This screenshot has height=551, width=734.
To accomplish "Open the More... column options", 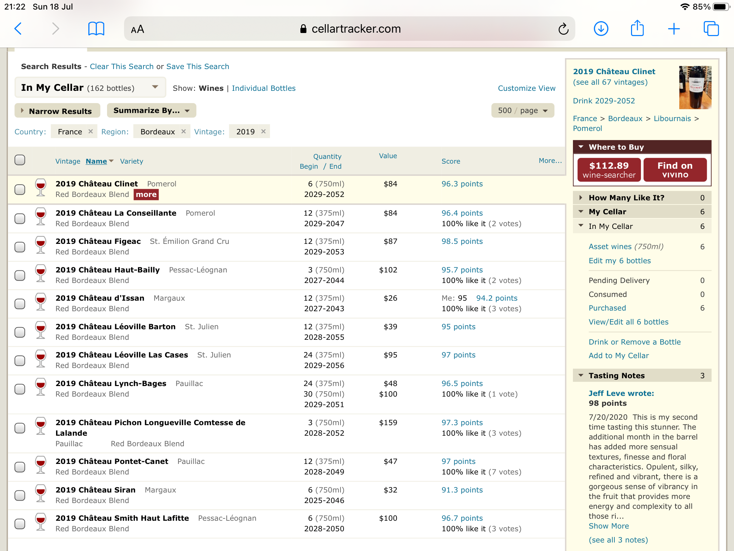I will tap(550, 161).
